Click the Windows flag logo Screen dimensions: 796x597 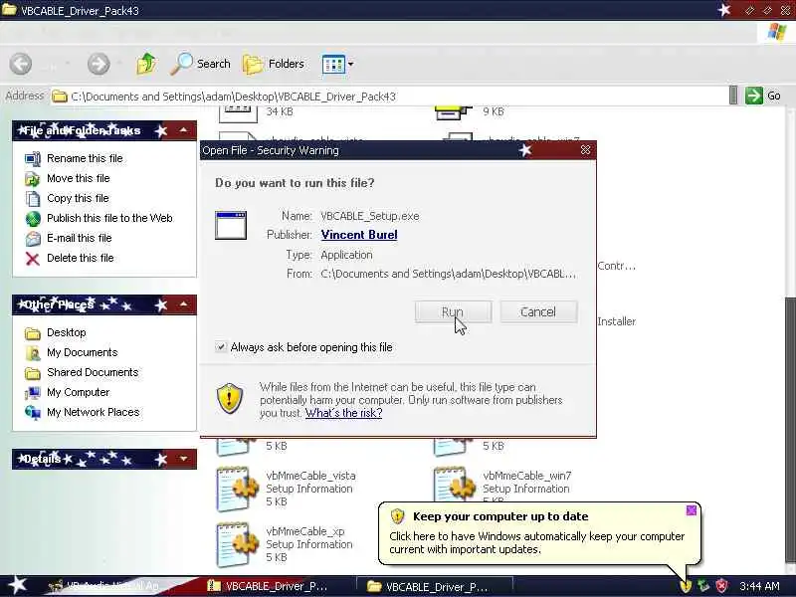click(x=776, y=32)
